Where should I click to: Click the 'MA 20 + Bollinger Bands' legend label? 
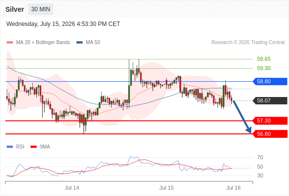tap(43, 43)
